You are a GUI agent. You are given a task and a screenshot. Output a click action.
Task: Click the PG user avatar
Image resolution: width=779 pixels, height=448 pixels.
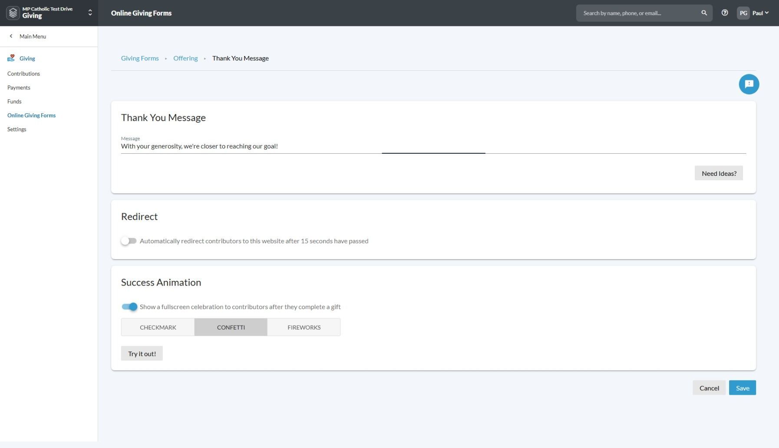coord(743,13)
